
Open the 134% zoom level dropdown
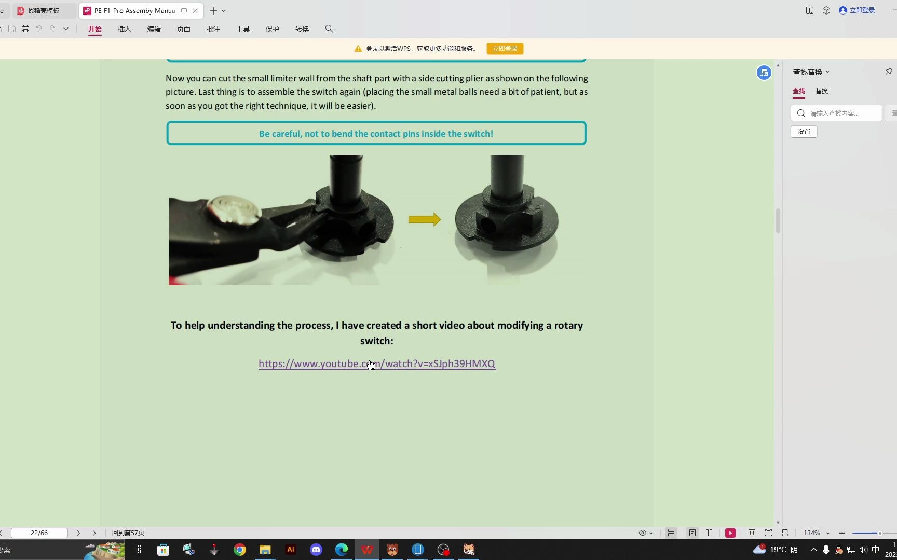pos(817,533)
